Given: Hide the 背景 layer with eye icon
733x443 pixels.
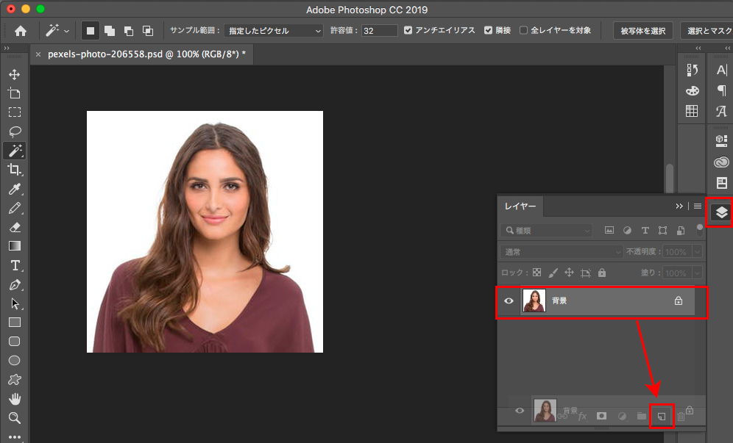Looking at the screenshot, I should click(x=509, y=300).
